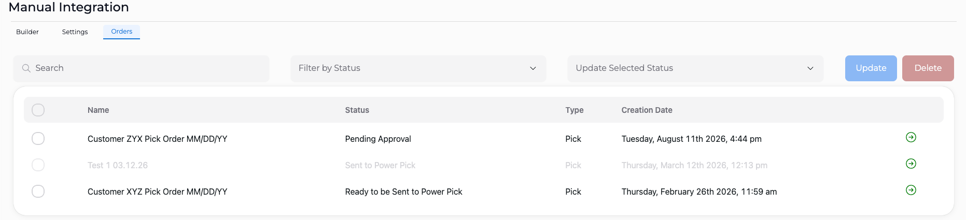The height and width of the screenshot is (220, 966).
Task: Select the Test 1 03.12.26 checkbox
Action: coord(38,165)
